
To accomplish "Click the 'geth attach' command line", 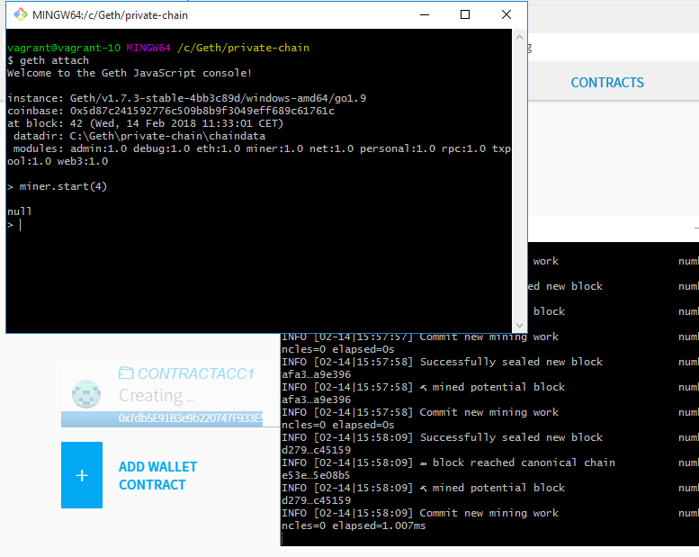I will (x=49, y=60).
